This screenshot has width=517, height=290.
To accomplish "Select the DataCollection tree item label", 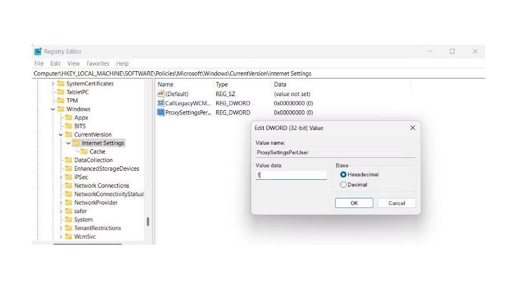I will pos(94,160).
